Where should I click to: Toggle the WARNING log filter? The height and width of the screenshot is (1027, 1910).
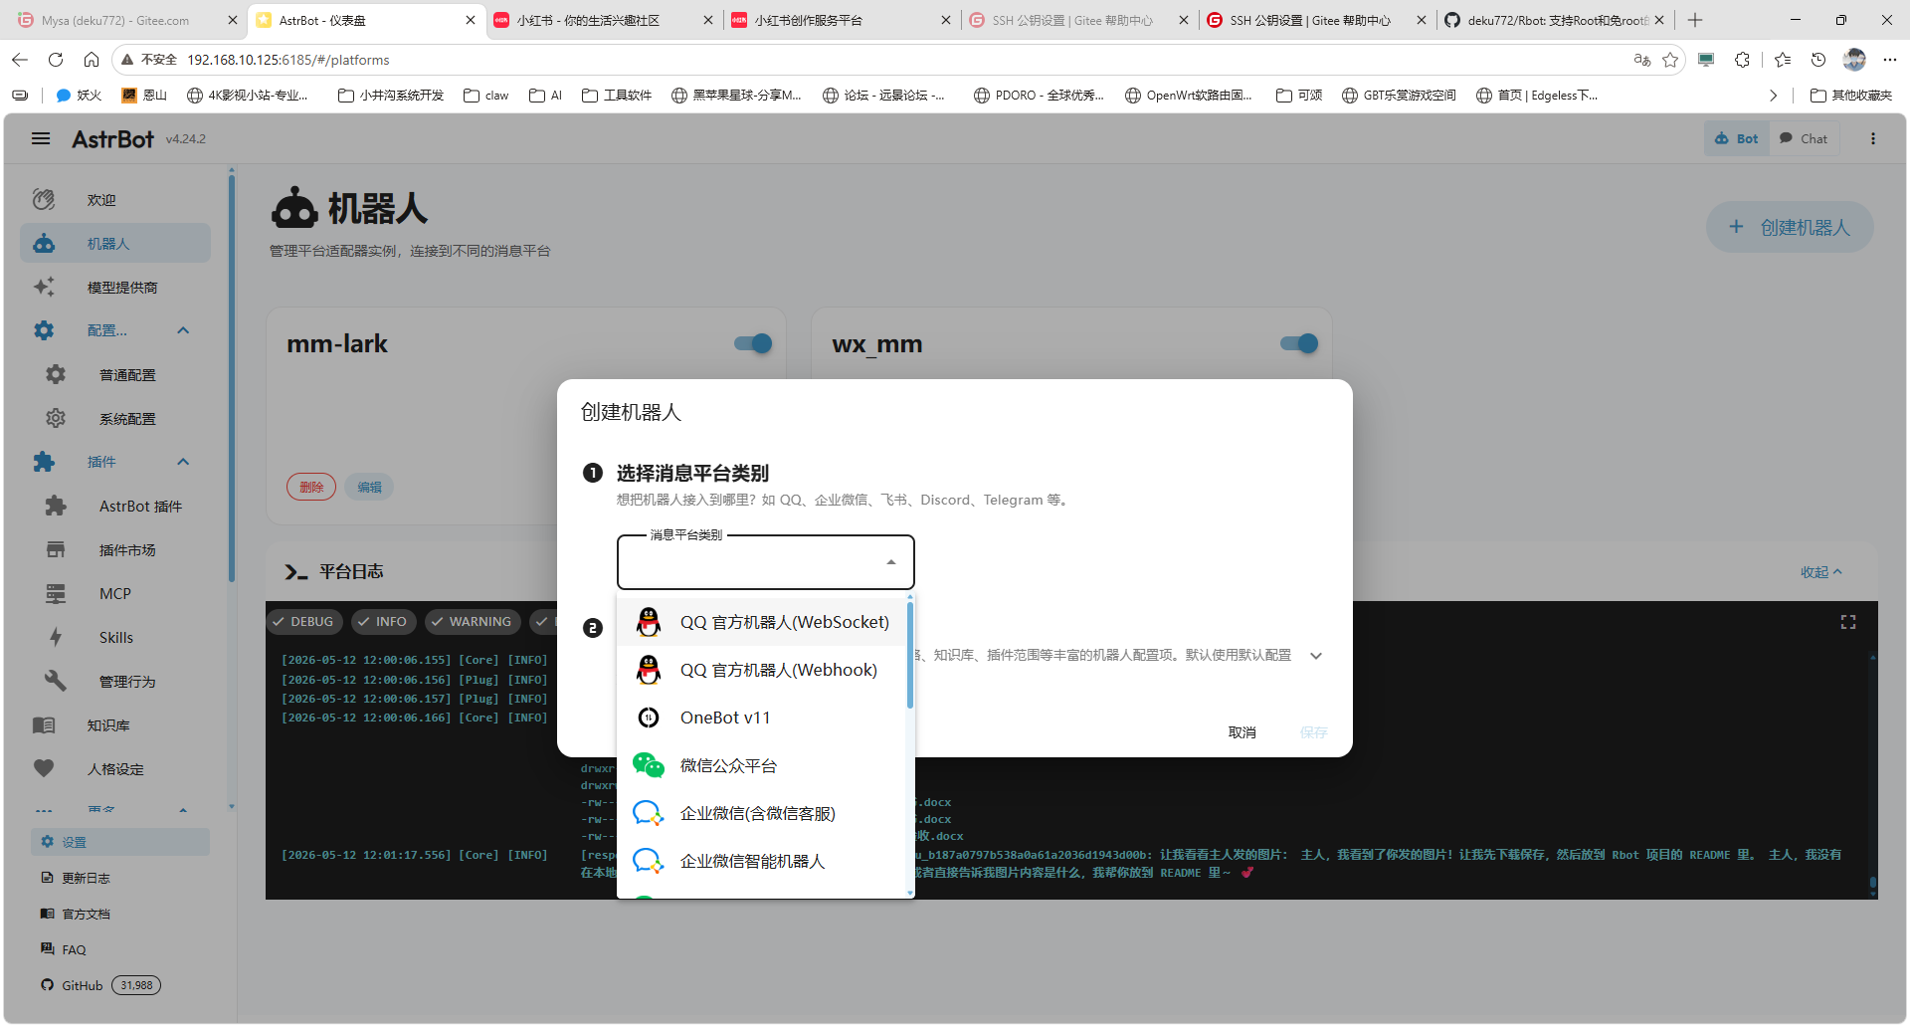472,622
